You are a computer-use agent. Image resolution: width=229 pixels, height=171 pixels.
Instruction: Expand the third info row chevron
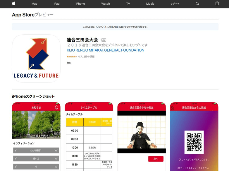point(56,167)
